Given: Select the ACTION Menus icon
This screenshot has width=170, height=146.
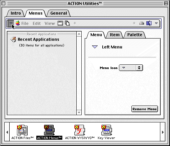Looking at the screenshot, I should [49, 130].
